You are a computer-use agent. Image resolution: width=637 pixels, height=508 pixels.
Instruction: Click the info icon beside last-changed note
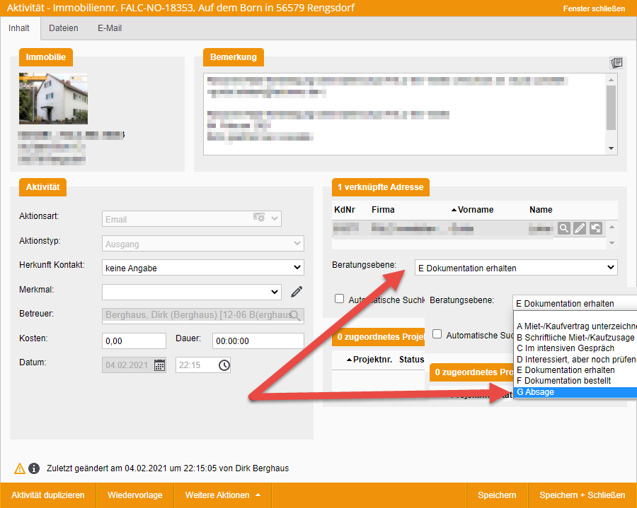pyautogui.click(x=34, y=468)
